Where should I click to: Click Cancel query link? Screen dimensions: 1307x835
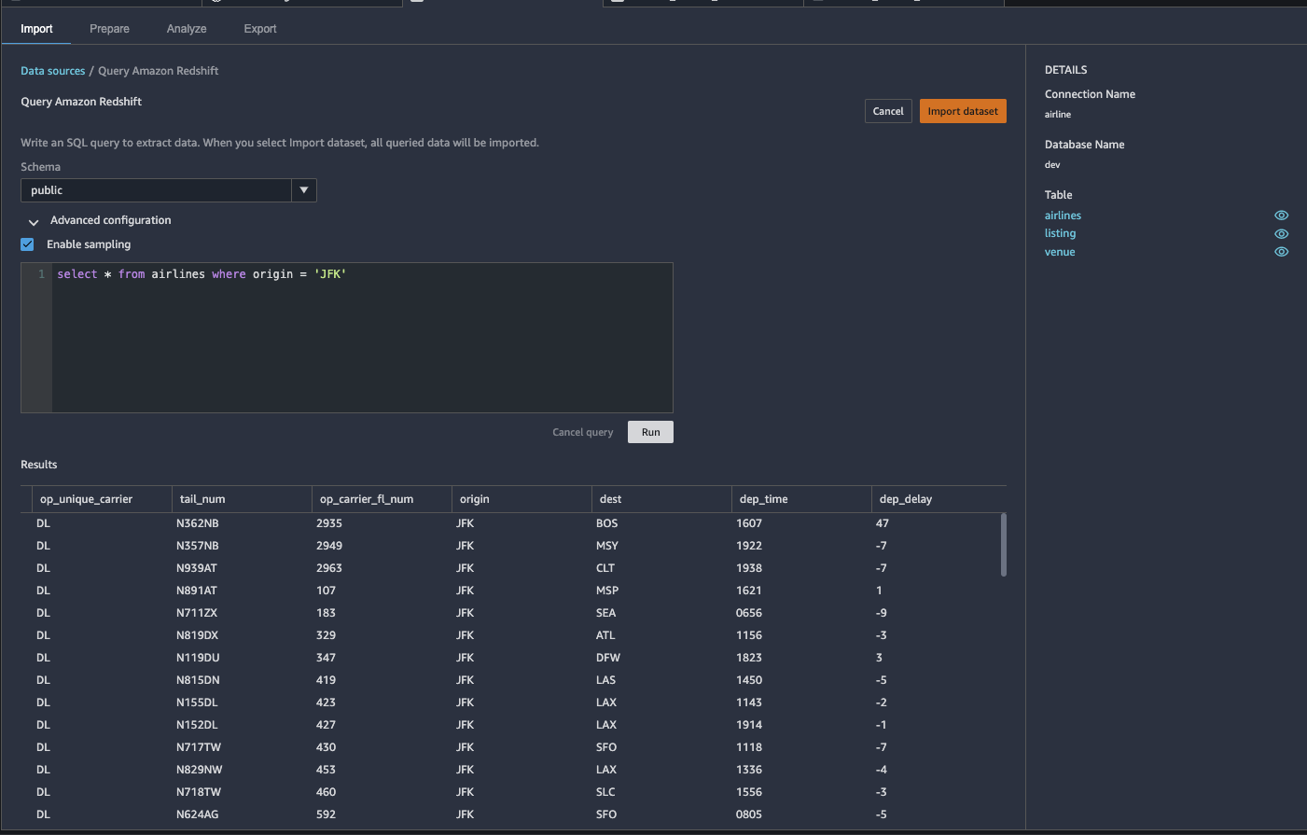(582, 432)
